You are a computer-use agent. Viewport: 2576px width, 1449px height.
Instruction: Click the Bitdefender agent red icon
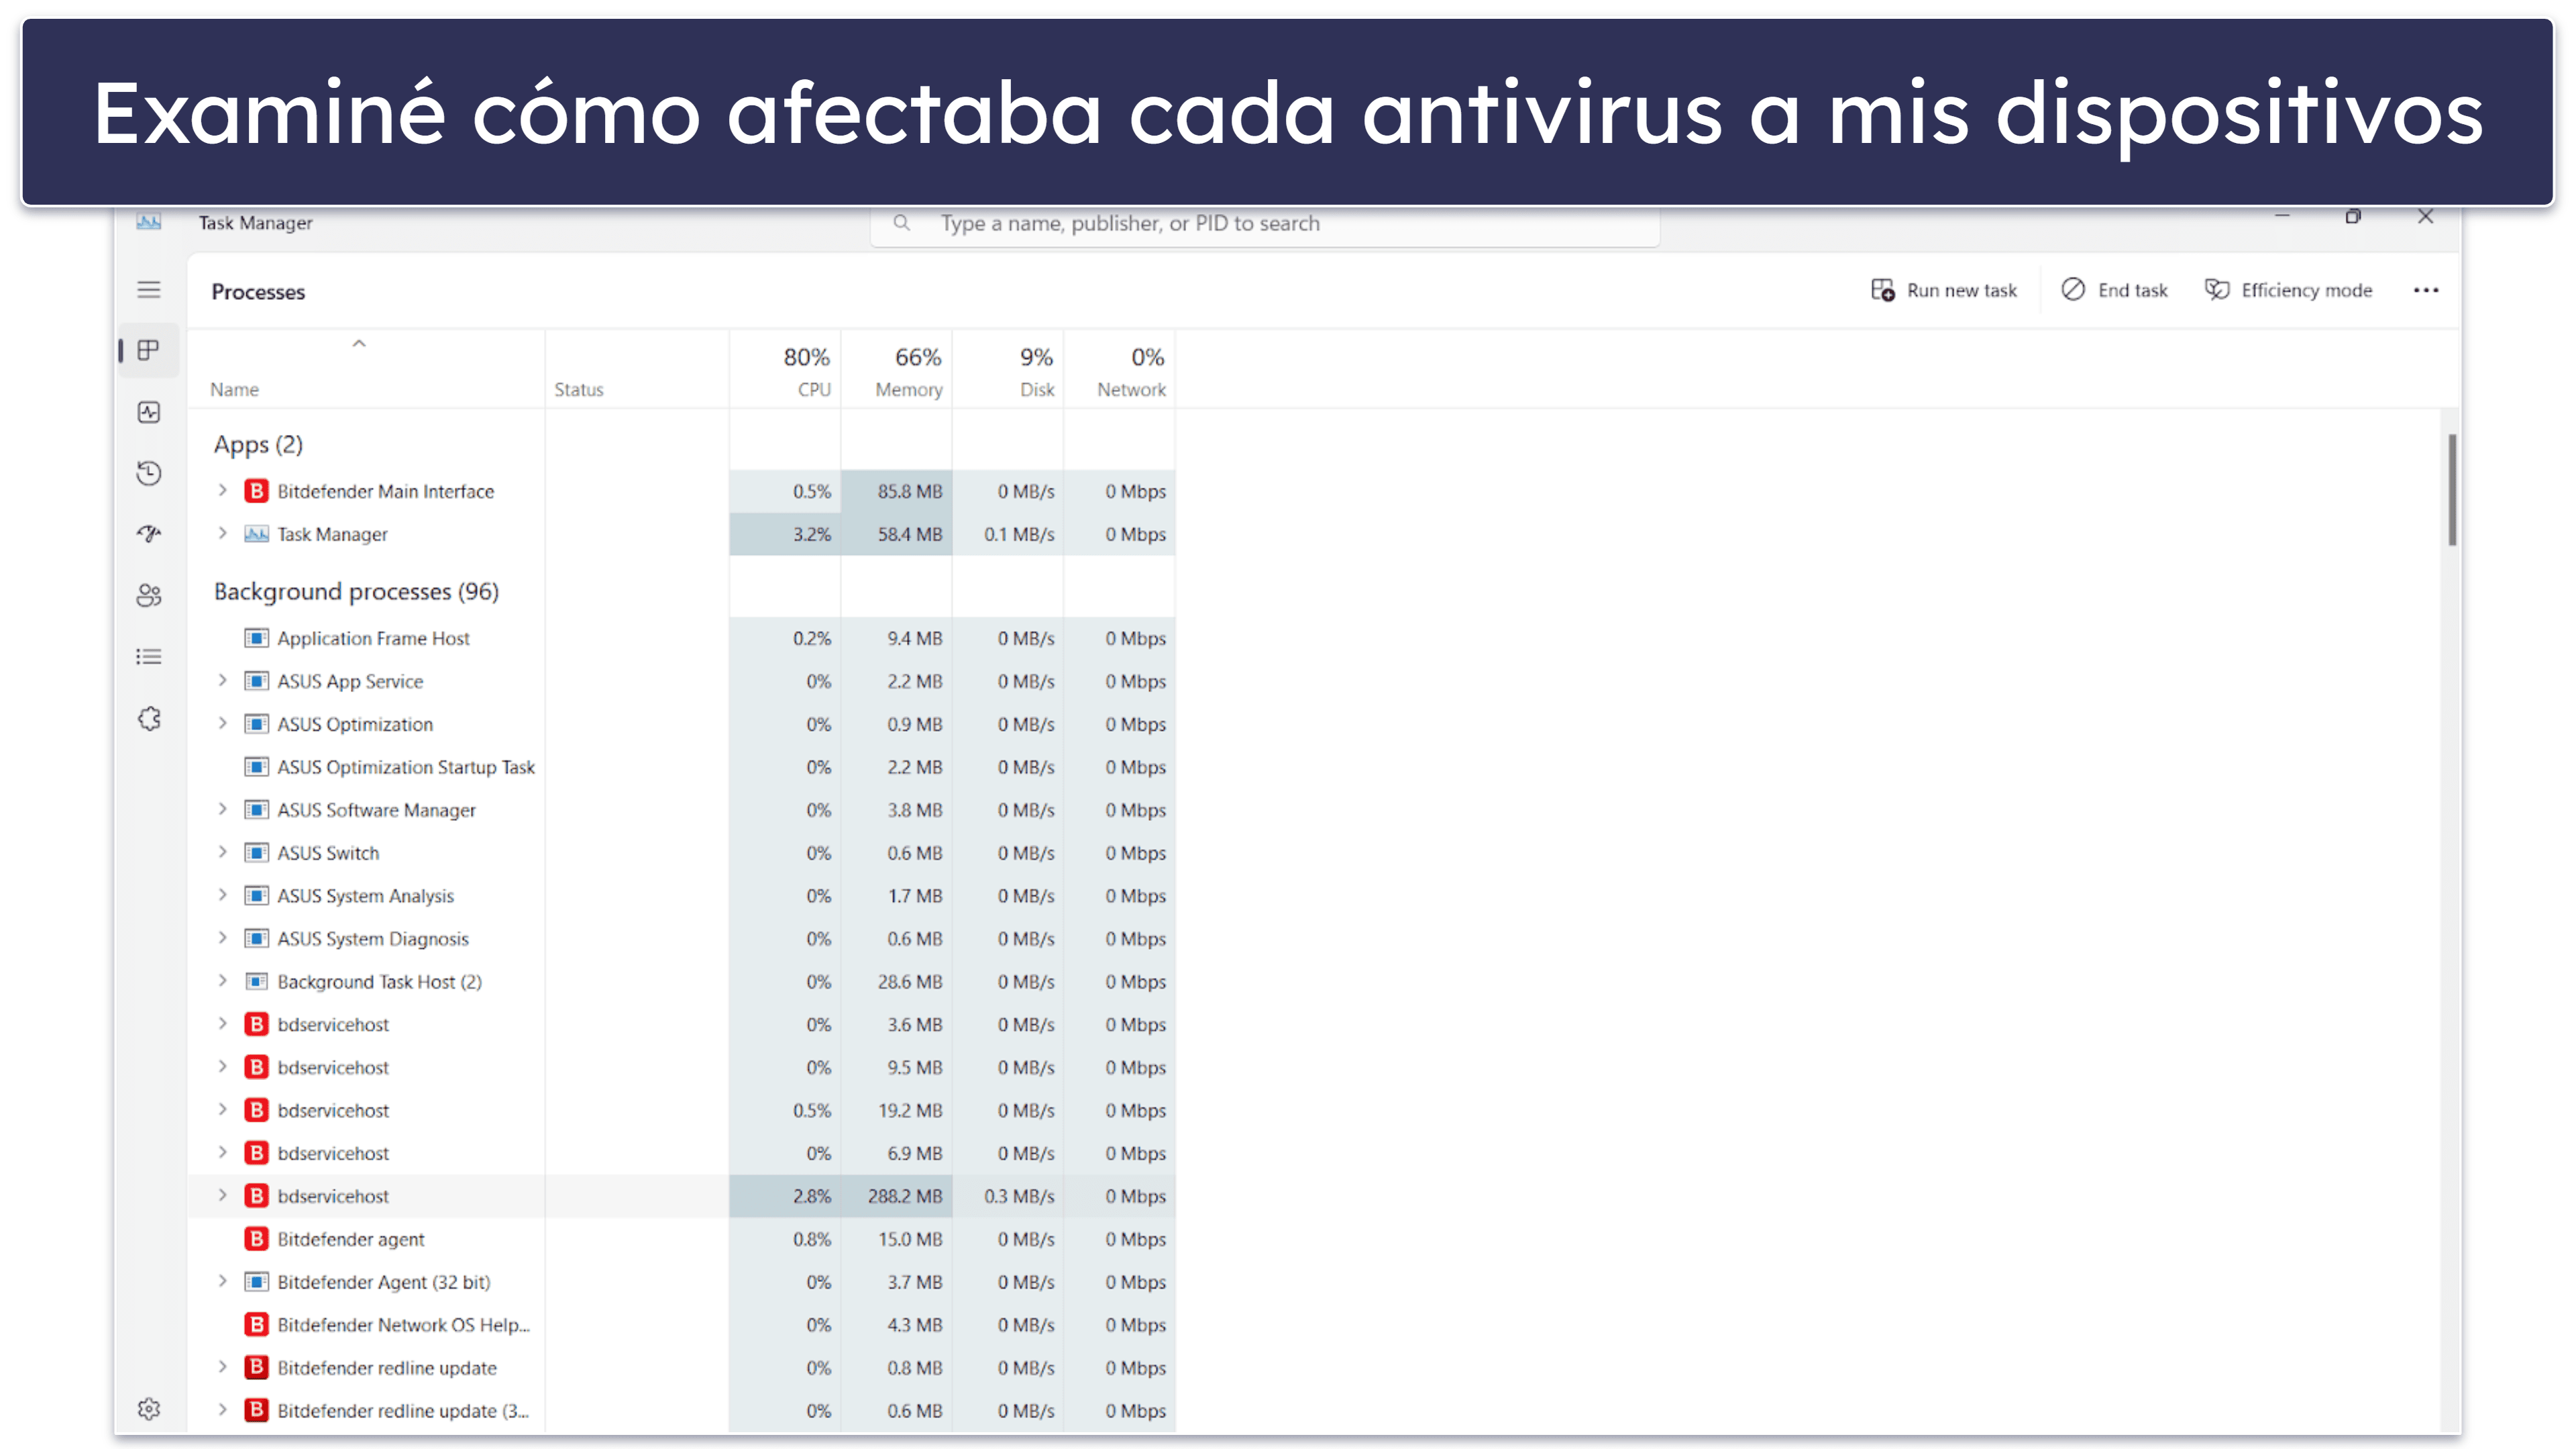coord(257,1239)
